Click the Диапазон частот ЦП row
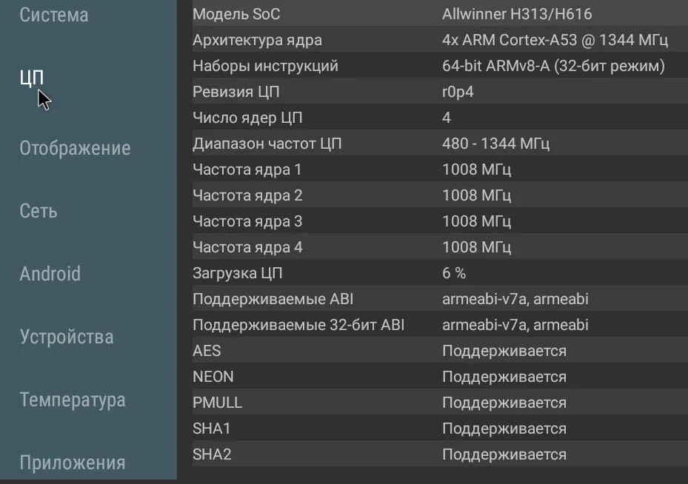Image resolution: width=688 pixels, height=484 pixels. point(434,144)
